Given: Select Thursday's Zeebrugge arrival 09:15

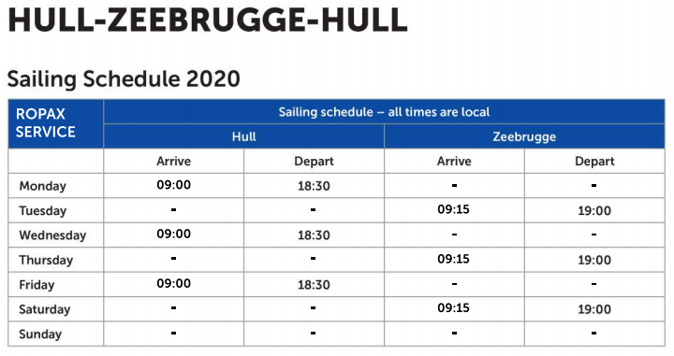Looking at the screenshot, I should 453,259.
